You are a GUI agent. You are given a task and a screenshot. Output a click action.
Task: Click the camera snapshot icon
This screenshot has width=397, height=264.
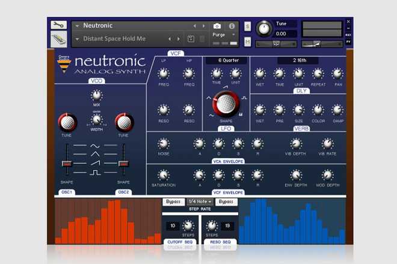pyautogui.click(x=217, y=26)
